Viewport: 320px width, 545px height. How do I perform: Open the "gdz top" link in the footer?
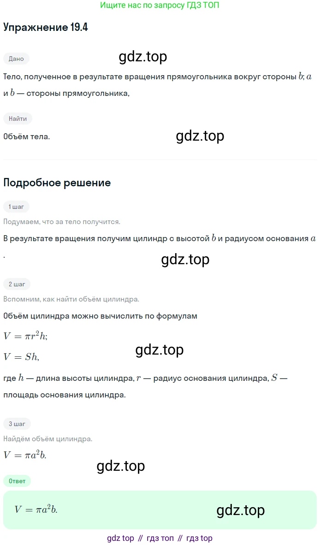(120, 538)
